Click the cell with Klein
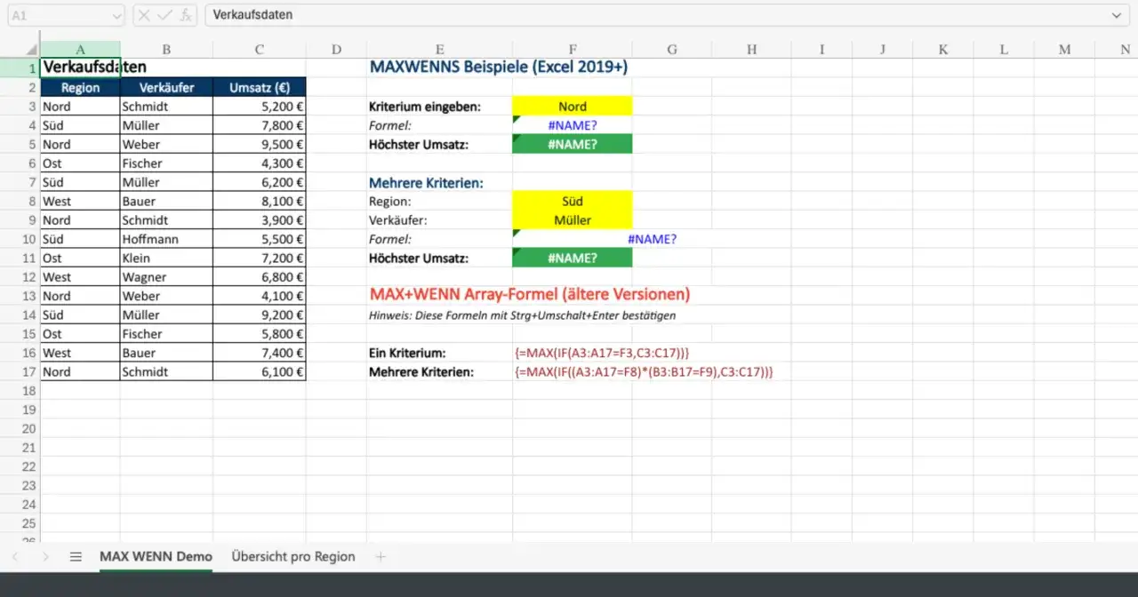This screenshot has height=597, width=1138. point(166,258)
